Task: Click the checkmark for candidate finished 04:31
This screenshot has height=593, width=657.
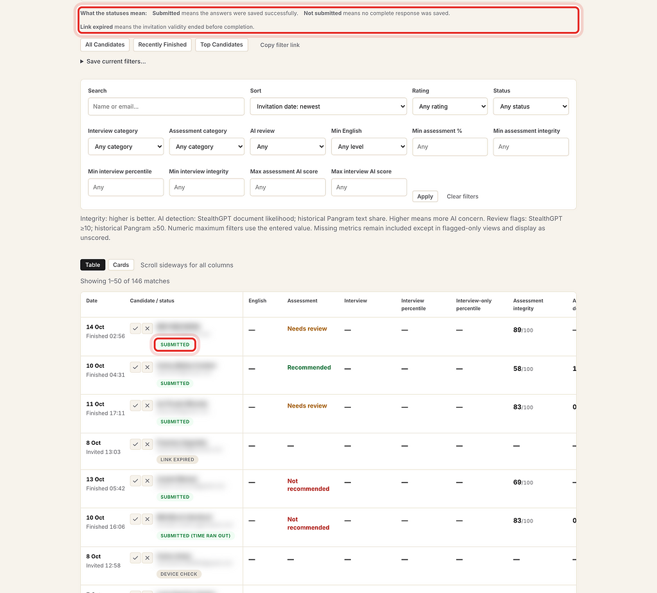Action: (135, 367)
